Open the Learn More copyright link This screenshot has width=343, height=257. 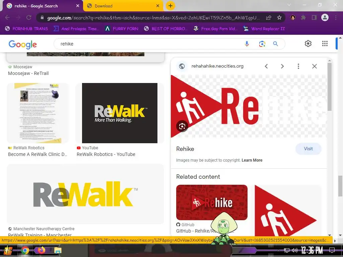252,160
